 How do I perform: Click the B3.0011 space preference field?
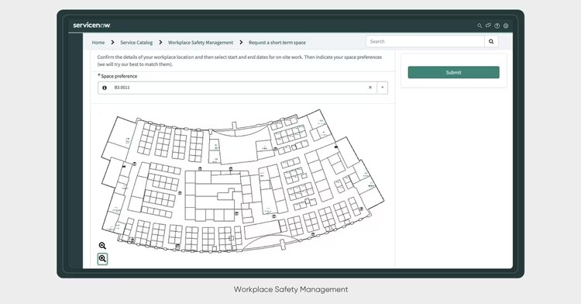[x=242, y=88]
